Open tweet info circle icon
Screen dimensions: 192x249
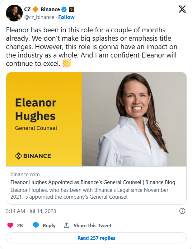[x=182, y=211]
